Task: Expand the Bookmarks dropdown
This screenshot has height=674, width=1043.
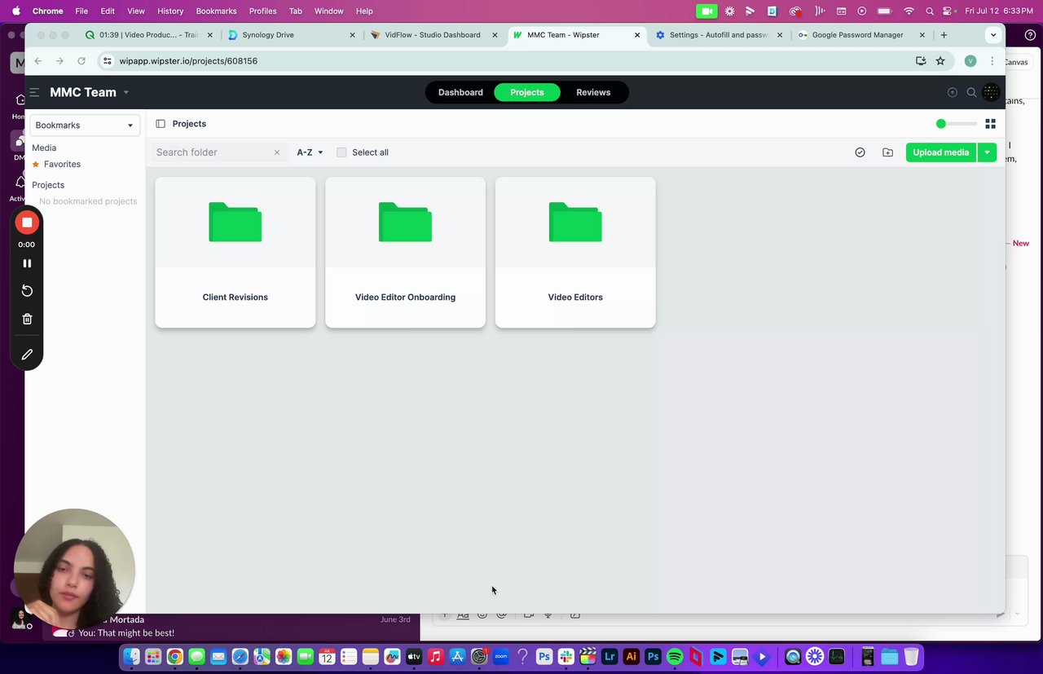Action: [85, 126]
